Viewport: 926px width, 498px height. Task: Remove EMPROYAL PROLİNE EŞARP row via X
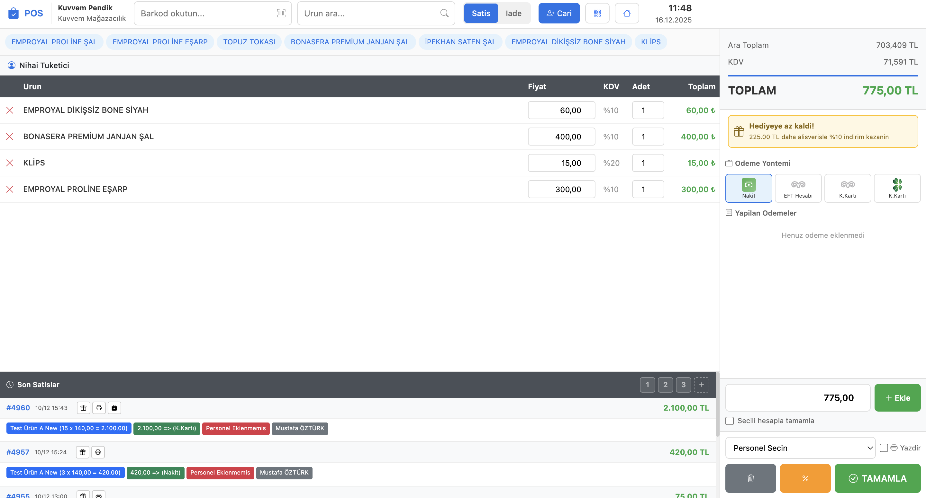click(10, 189)
